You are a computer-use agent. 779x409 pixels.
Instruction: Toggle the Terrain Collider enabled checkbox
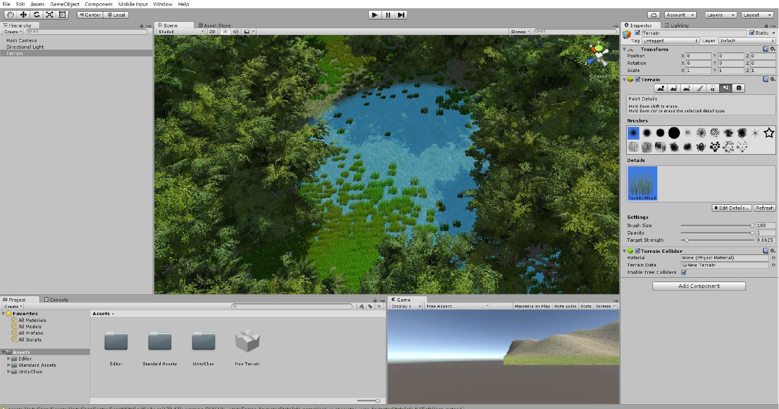pyautogui.click(x=637, y=251)
